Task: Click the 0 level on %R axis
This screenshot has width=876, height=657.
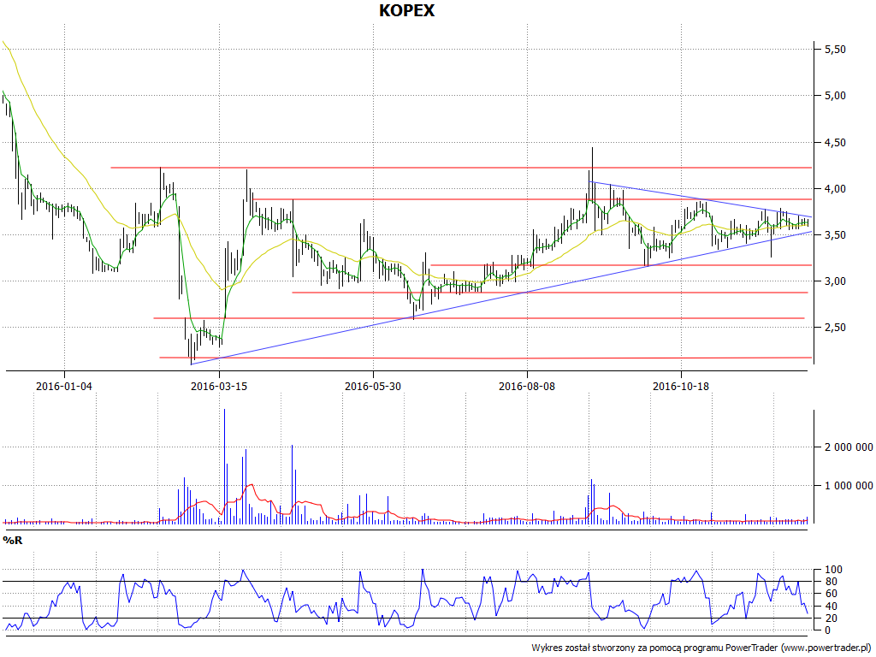Action: pos(828,630)
